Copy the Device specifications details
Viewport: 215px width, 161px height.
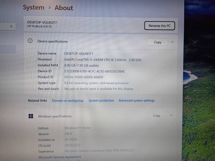coord(158,42)
